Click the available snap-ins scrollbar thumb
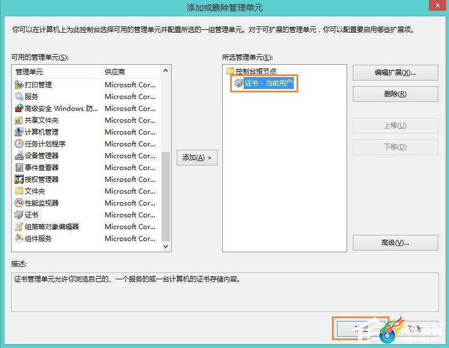 165,197
